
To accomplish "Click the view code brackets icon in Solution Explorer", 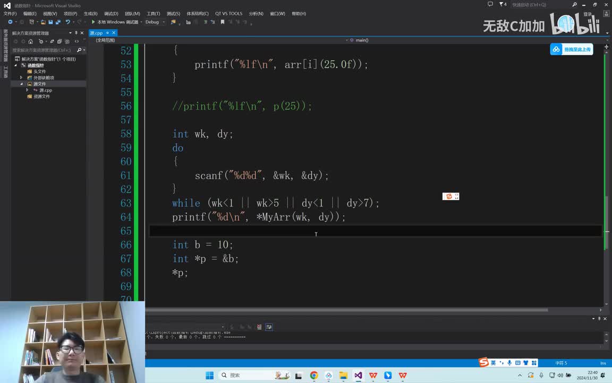I will 76,41.
